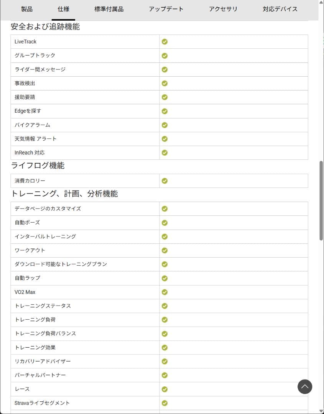Viewport: 324px width, 414px height.
Task: Click the 標準付属品 tab label
Action: tap(109, 9)
